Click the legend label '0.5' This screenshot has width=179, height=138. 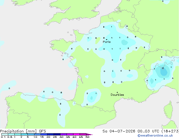(x=10, y=137)
